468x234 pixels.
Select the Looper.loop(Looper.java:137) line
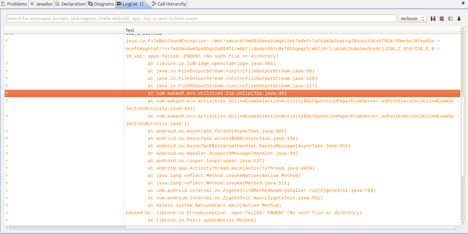(x=232, y=161)
